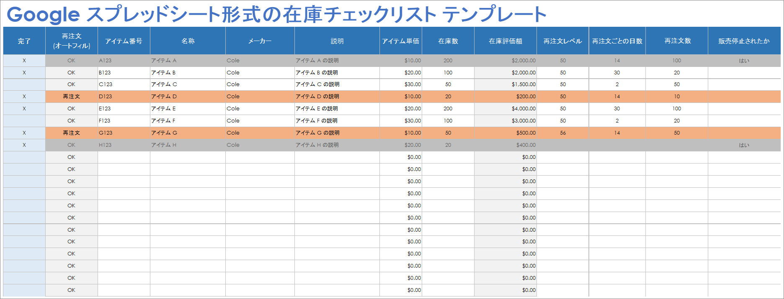Screen dimensions: 784x299
Task: Toggle the empty 完了 cell in C123 row
Action: coord(24,84)
